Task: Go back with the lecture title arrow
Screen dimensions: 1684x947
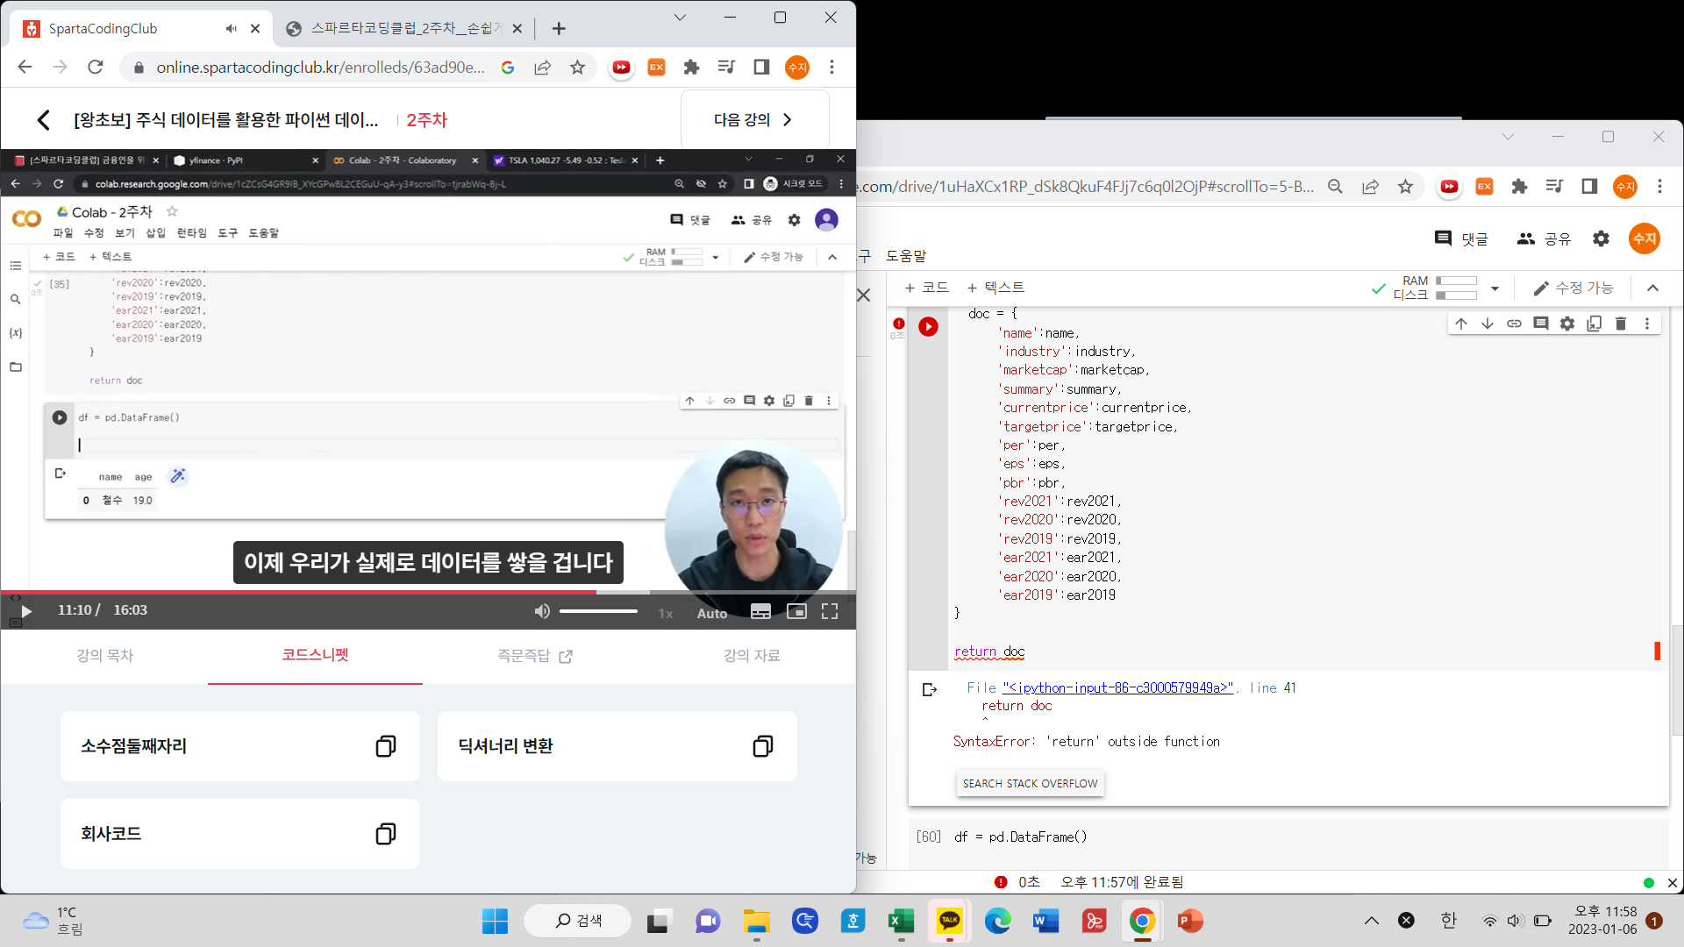Action: pyautogui.click(x=43, y=120)
